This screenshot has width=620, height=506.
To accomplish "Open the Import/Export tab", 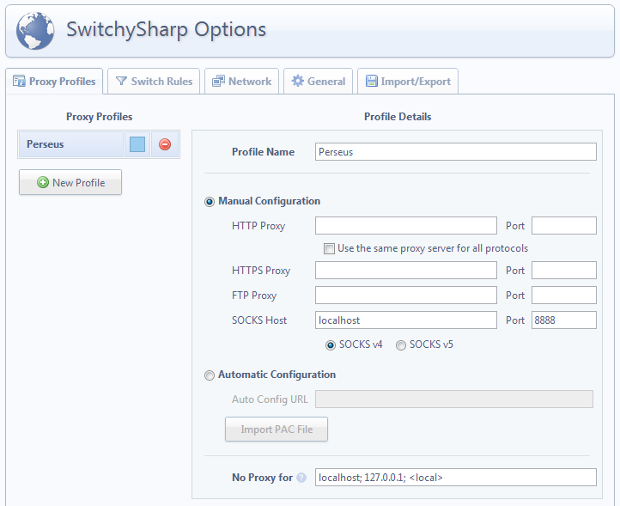I will 408,82.
